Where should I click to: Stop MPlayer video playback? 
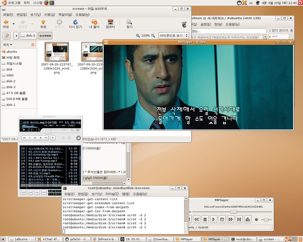point(222,219)
